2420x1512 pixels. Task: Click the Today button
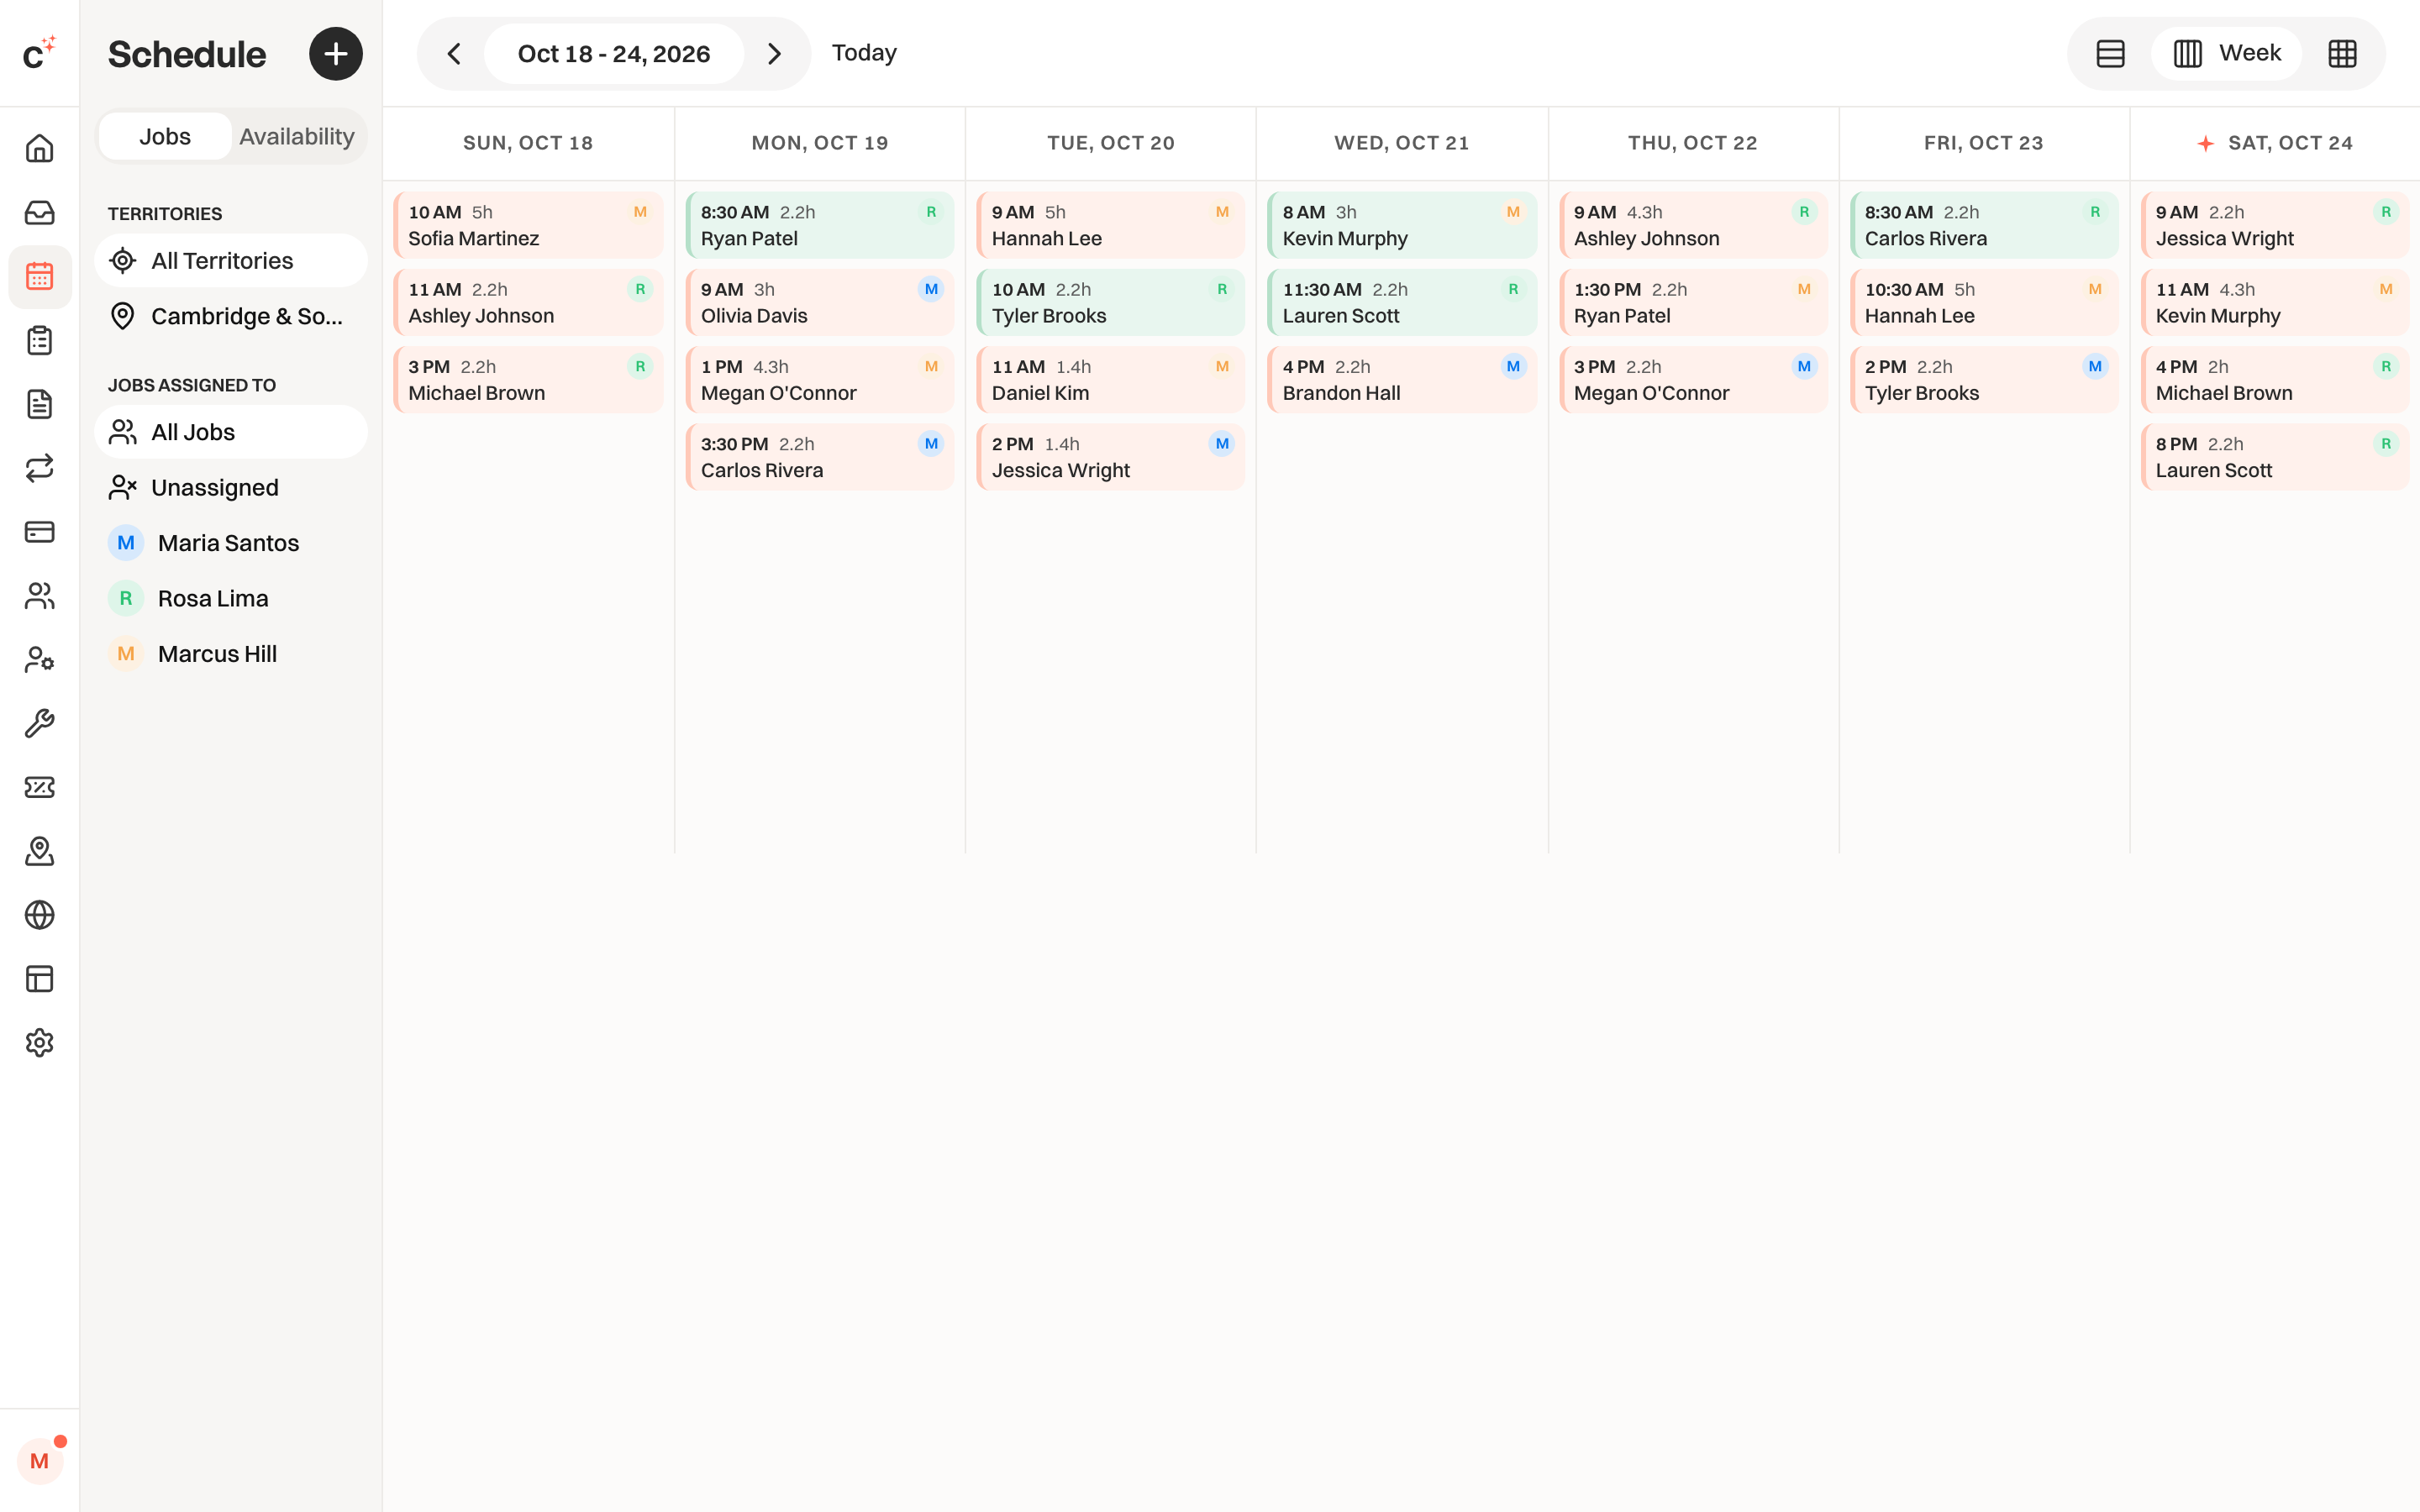[864, 53]
